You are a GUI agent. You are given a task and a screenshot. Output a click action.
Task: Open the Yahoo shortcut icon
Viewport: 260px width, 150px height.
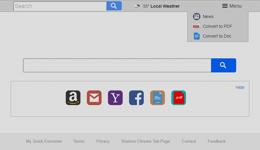pos(115,98)
